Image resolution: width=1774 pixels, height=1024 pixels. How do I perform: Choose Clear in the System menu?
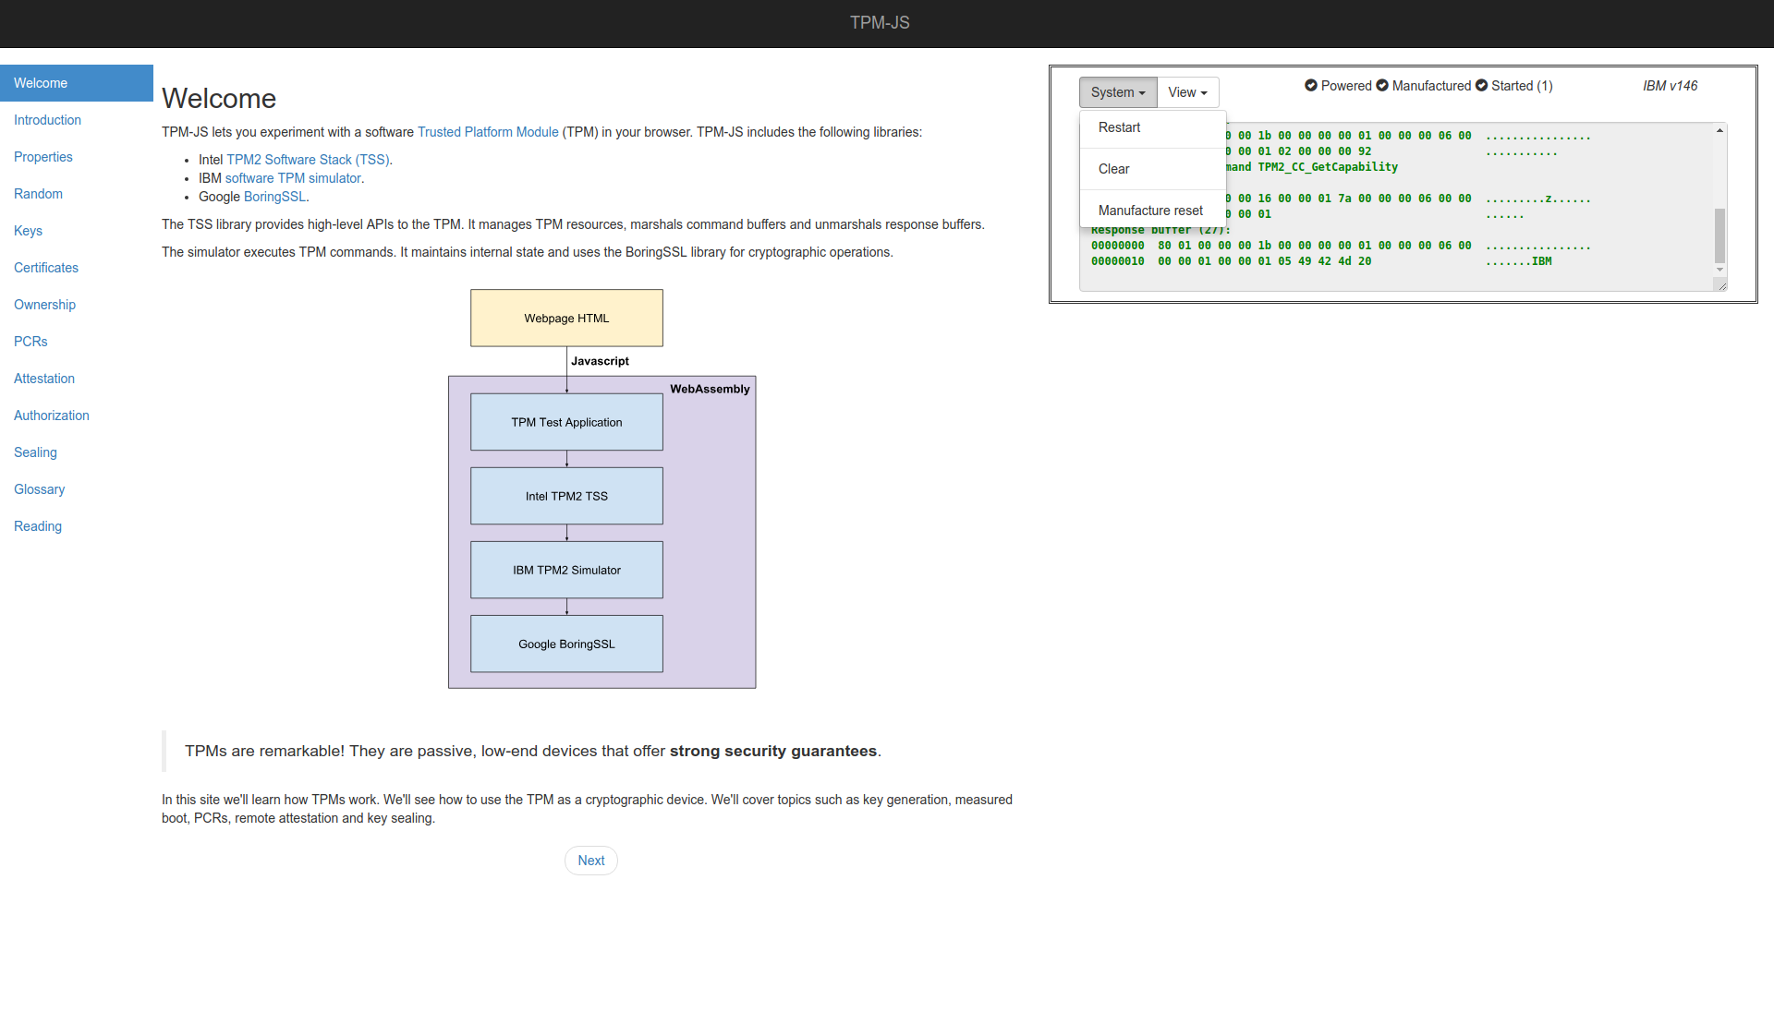pos(1113,169)
